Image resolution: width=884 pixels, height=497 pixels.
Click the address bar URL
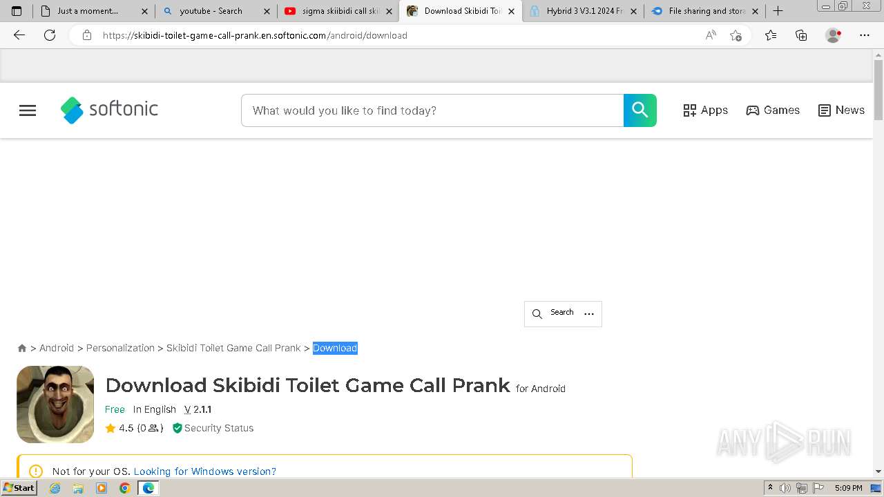pyautogui.click(x=255, y=35)
